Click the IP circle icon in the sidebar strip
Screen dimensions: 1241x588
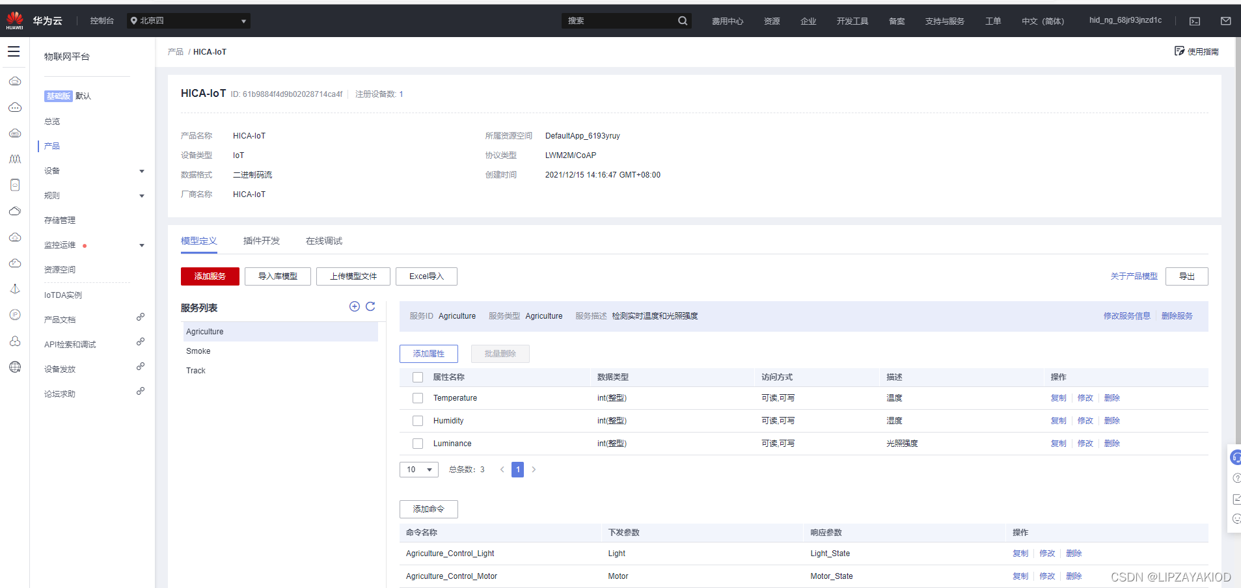(15, 315)
